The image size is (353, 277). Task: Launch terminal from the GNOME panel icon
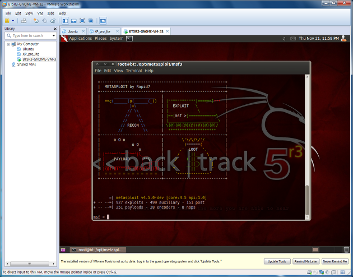(x=129, y=39)
